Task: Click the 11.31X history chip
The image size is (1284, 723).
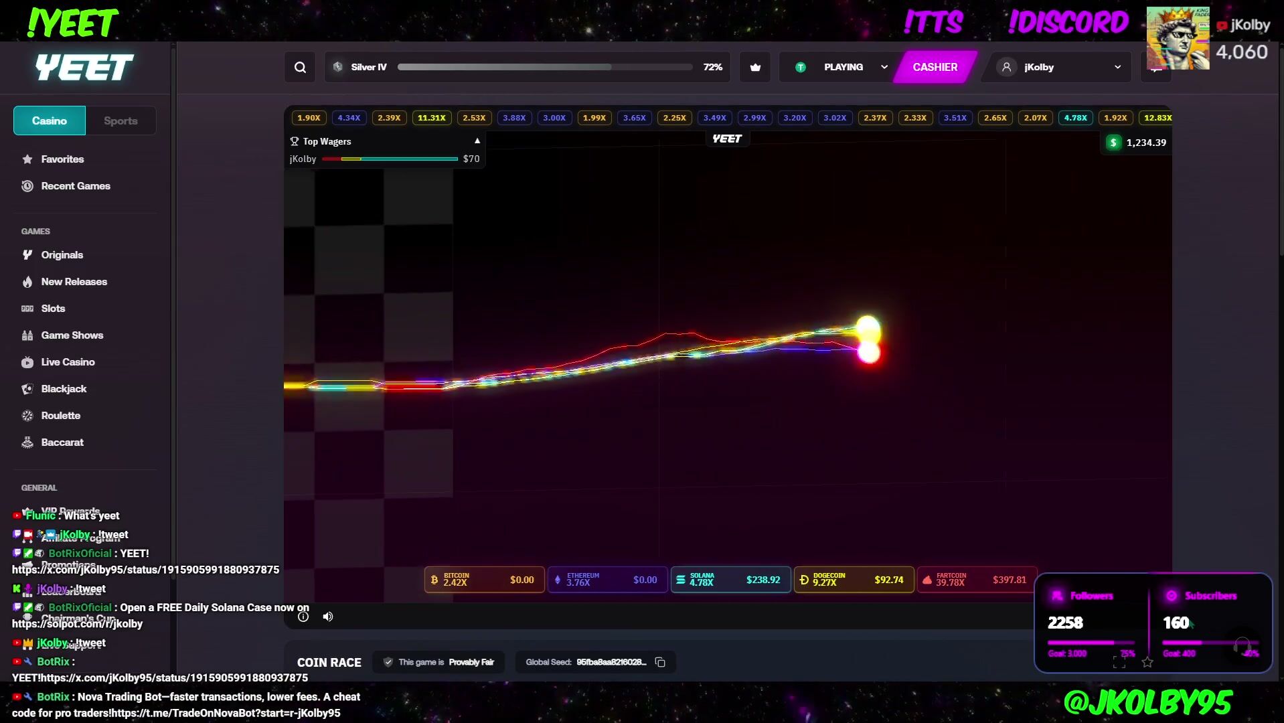Action: [x=432, y=118]
